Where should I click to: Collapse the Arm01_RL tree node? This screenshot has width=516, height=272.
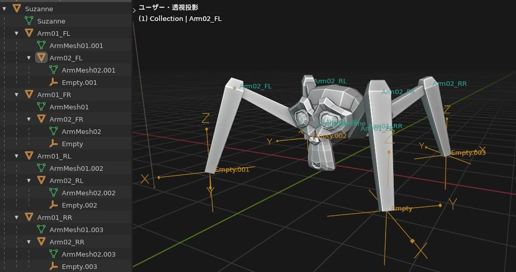(x=16, y=156)
